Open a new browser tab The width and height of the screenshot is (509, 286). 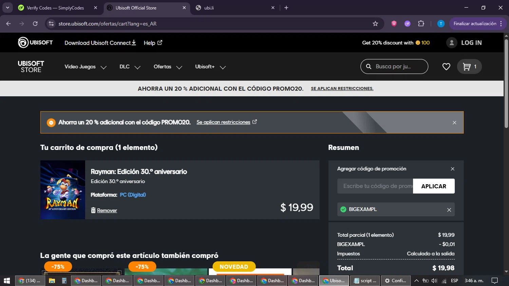(286, 7)
